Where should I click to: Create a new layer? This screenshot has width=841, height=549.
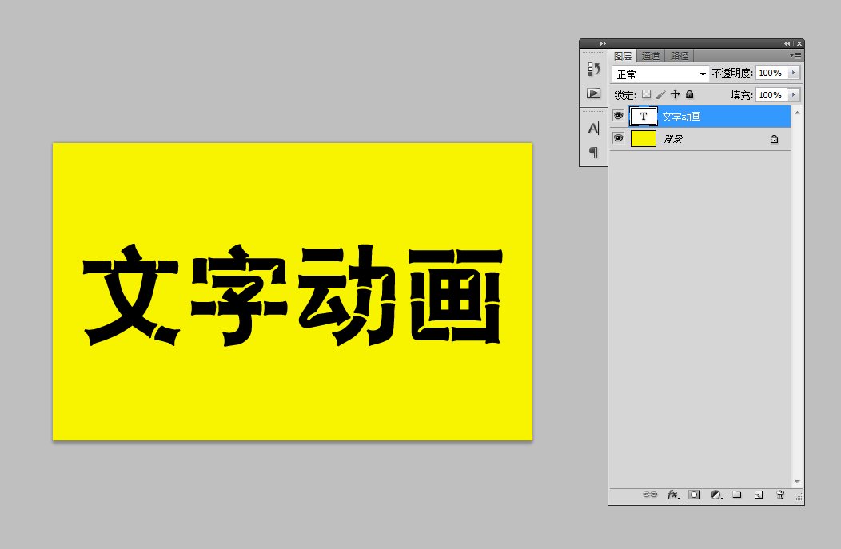point(759,495)
